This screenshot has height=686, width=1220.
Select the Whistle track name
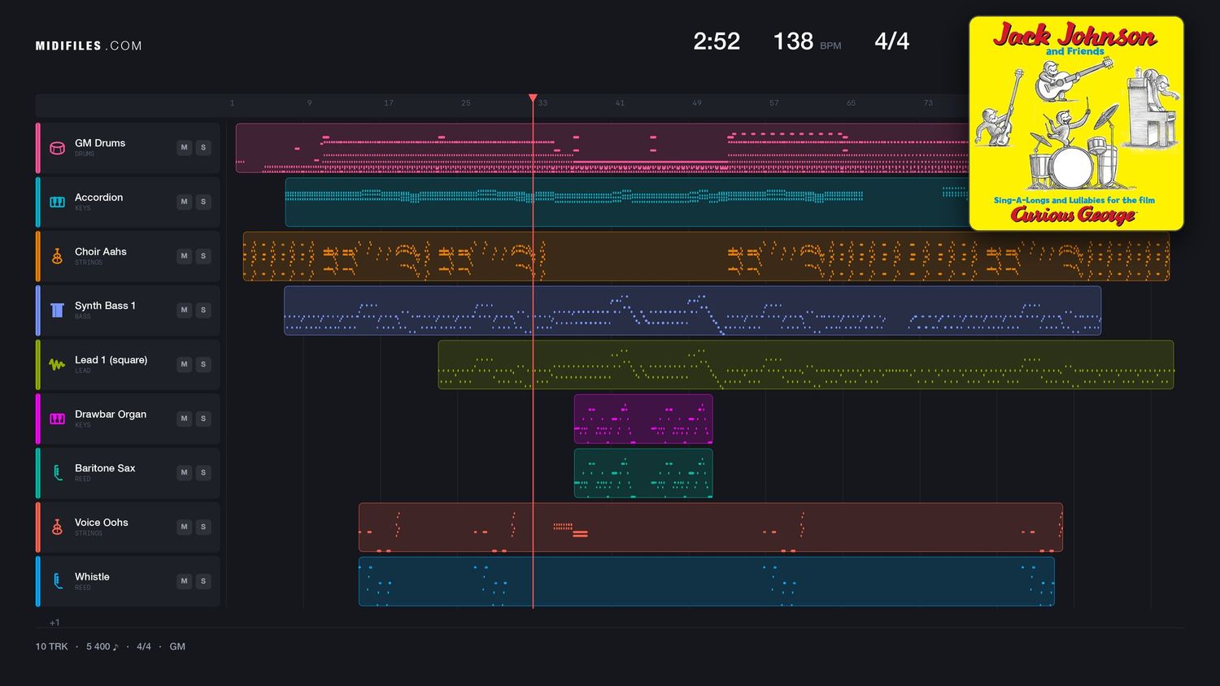click(x=92, y=577)
